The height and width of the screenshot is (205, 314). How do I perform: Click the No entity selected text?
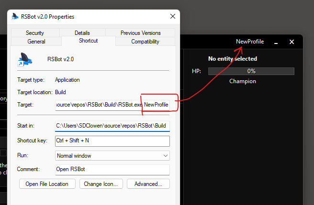[x=233, y=59]
